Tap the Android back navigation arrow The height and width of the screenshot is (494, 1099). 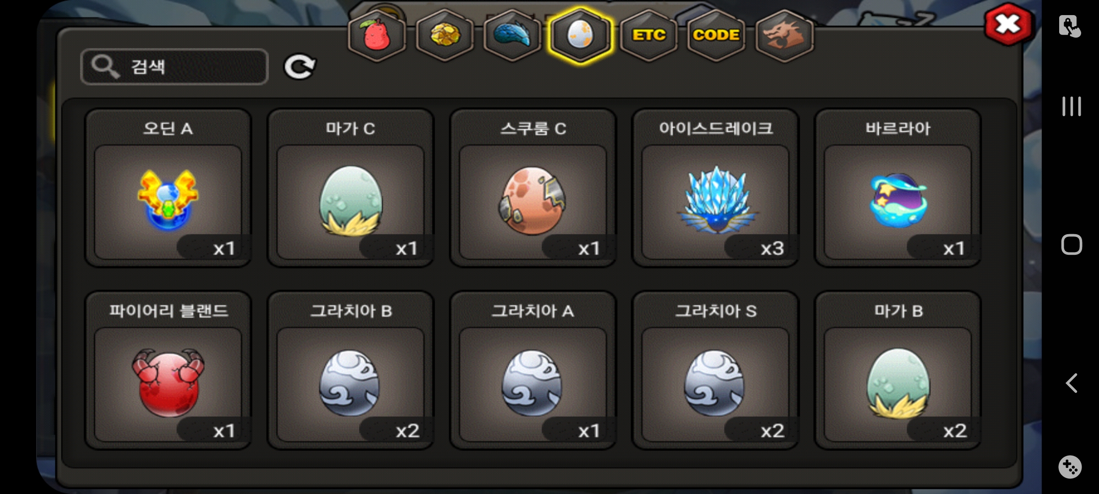point(1072,383)
